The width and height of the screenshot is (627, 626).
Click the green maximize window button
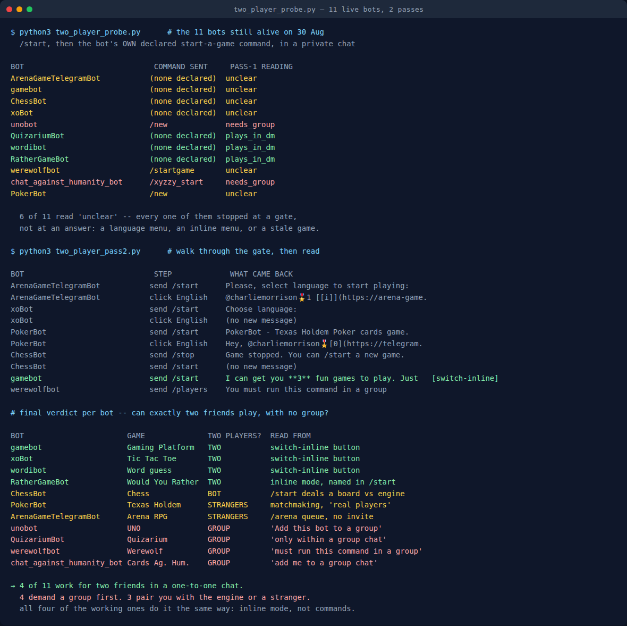[x=29, y=9]
